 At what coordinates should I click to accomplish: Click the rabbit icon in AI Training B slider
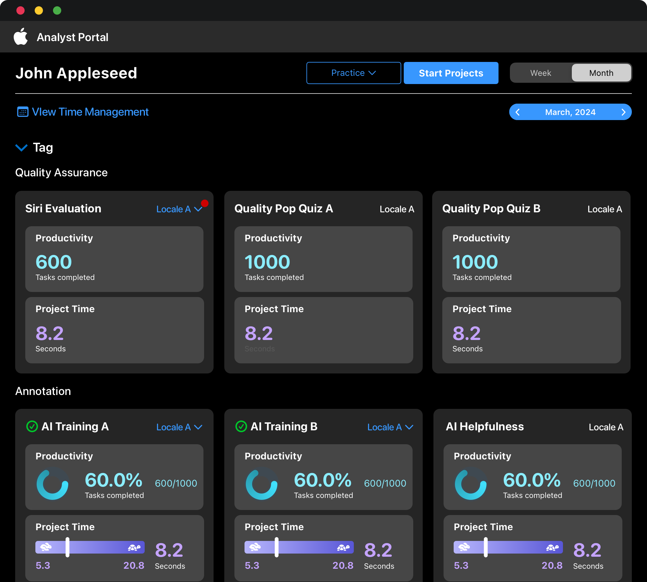point(255,547)
